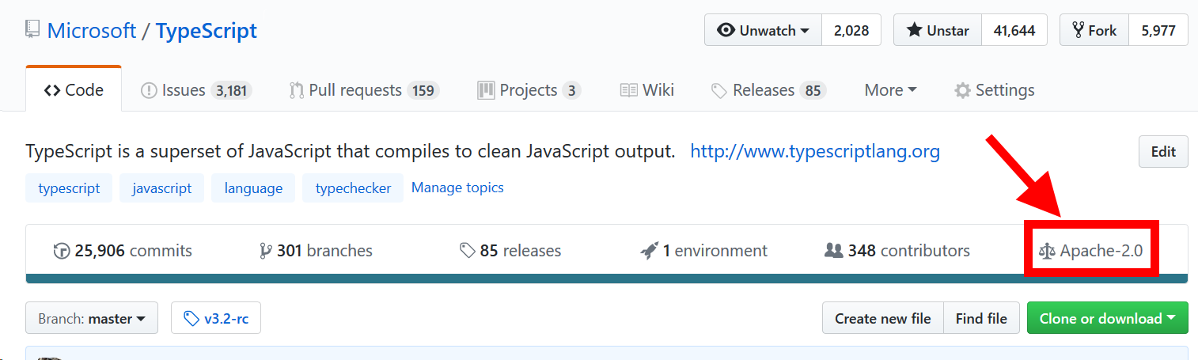
Task: Click the star icon in Unstar button
Action: click(914, 30)
